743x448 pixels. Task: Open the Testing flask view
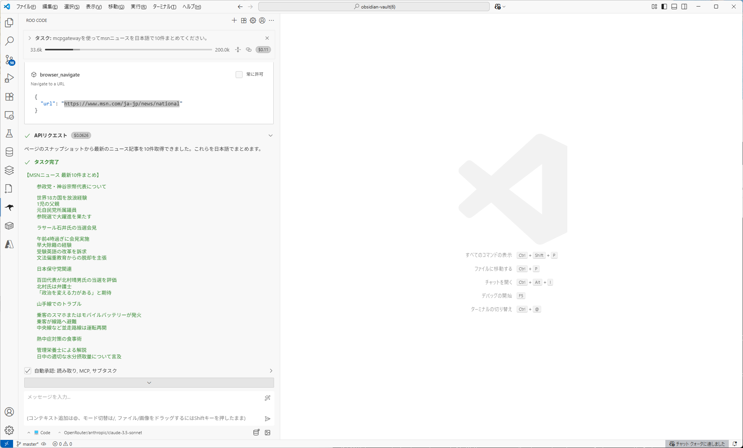pyautogui.click(x=9, y=133)
